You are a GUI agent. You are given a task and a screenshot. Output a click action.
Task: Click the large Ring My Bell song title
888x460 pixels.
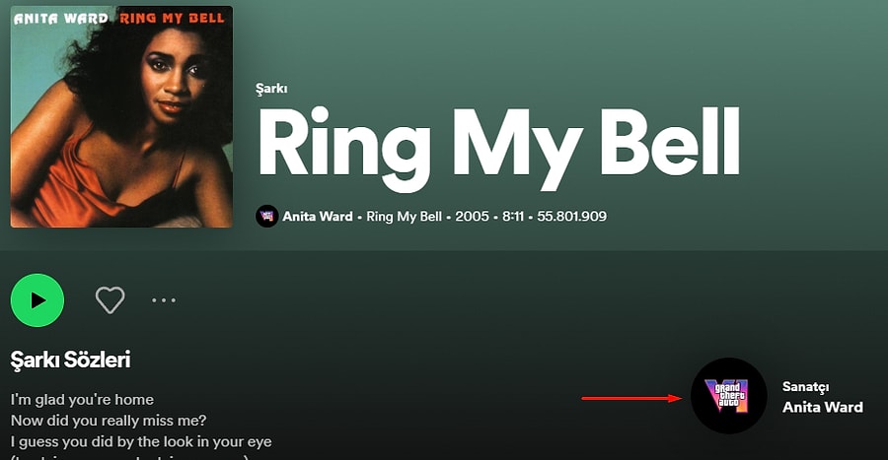click(498, 146)
